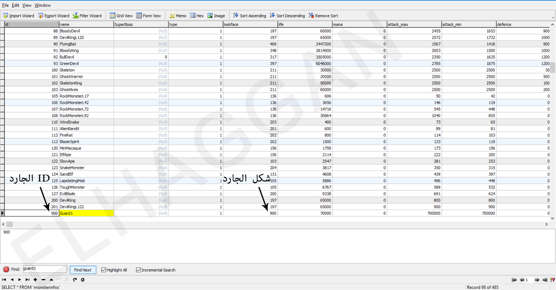This screenshot has width=556, height=290.
Task: Click the row selector for Guard1
Action: (2, 213)
